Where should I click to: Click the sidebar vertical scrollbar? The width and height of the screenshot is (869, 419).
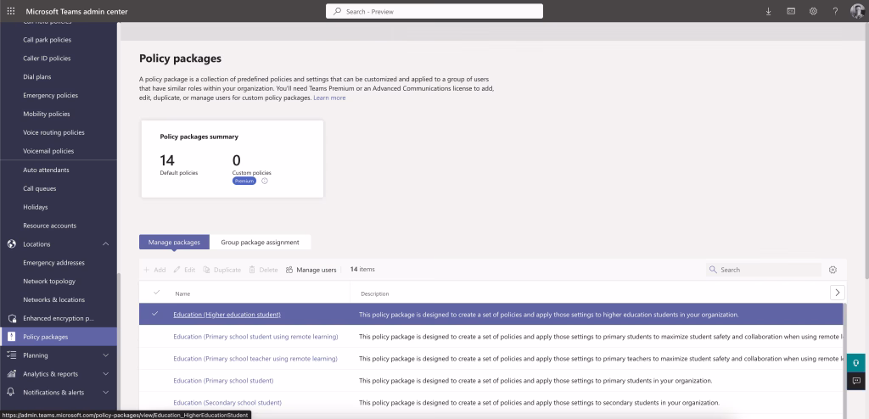tap(118, 342)
